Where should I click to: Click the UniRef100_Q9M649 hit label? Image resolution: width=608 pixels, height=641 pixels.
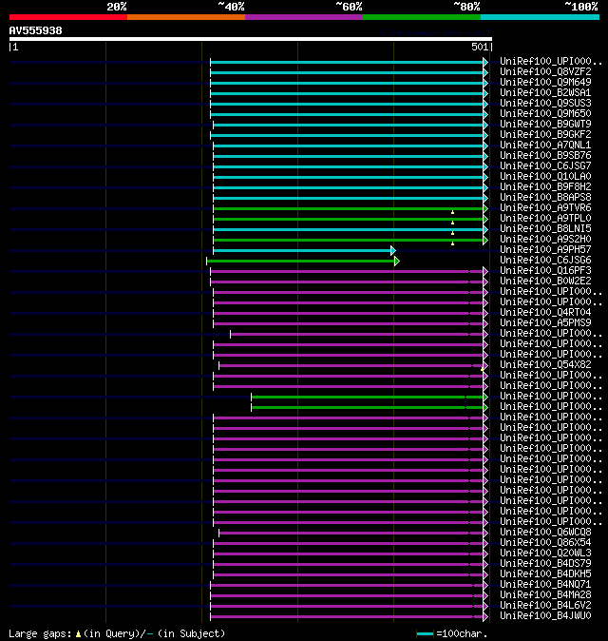coord(545,82)
